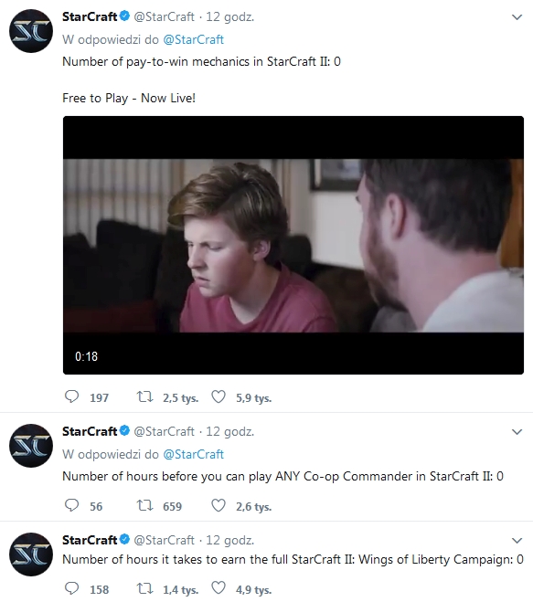The width and height of the screenshot is (533, 602).
Task: Expand options chevron on first tweet
Action: (x=517, y=17)
